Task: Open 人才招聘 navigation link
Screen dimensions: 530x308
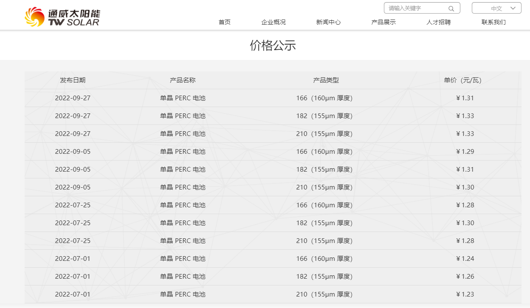Action: pos(438,22)
